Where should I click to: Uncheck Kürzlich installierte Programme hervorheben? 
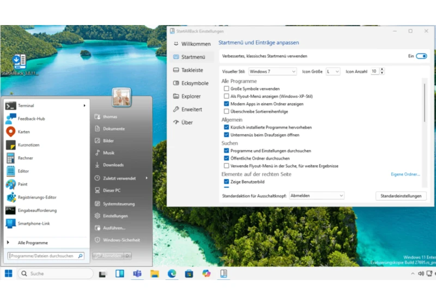[226, 127]
